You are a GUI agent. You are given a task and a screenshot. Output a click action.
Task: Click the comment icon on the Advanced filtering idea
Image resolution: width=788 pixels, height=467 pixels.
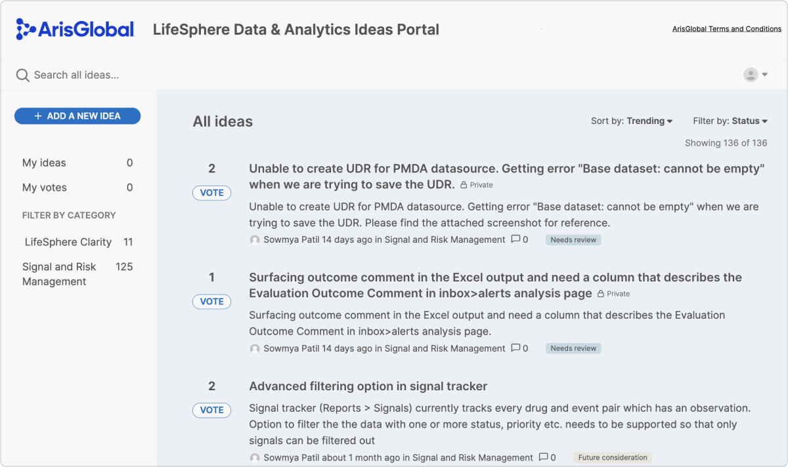point(544,457)
